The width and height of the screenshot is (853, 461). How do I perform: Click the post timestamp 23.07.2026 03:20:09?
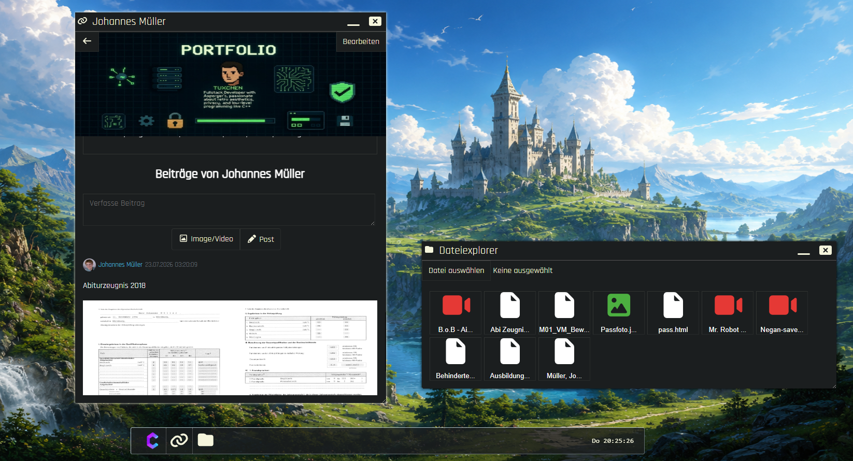coord(171,265)
